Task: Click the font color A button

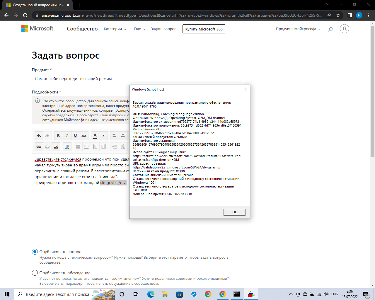Action: tap(95, 136)
